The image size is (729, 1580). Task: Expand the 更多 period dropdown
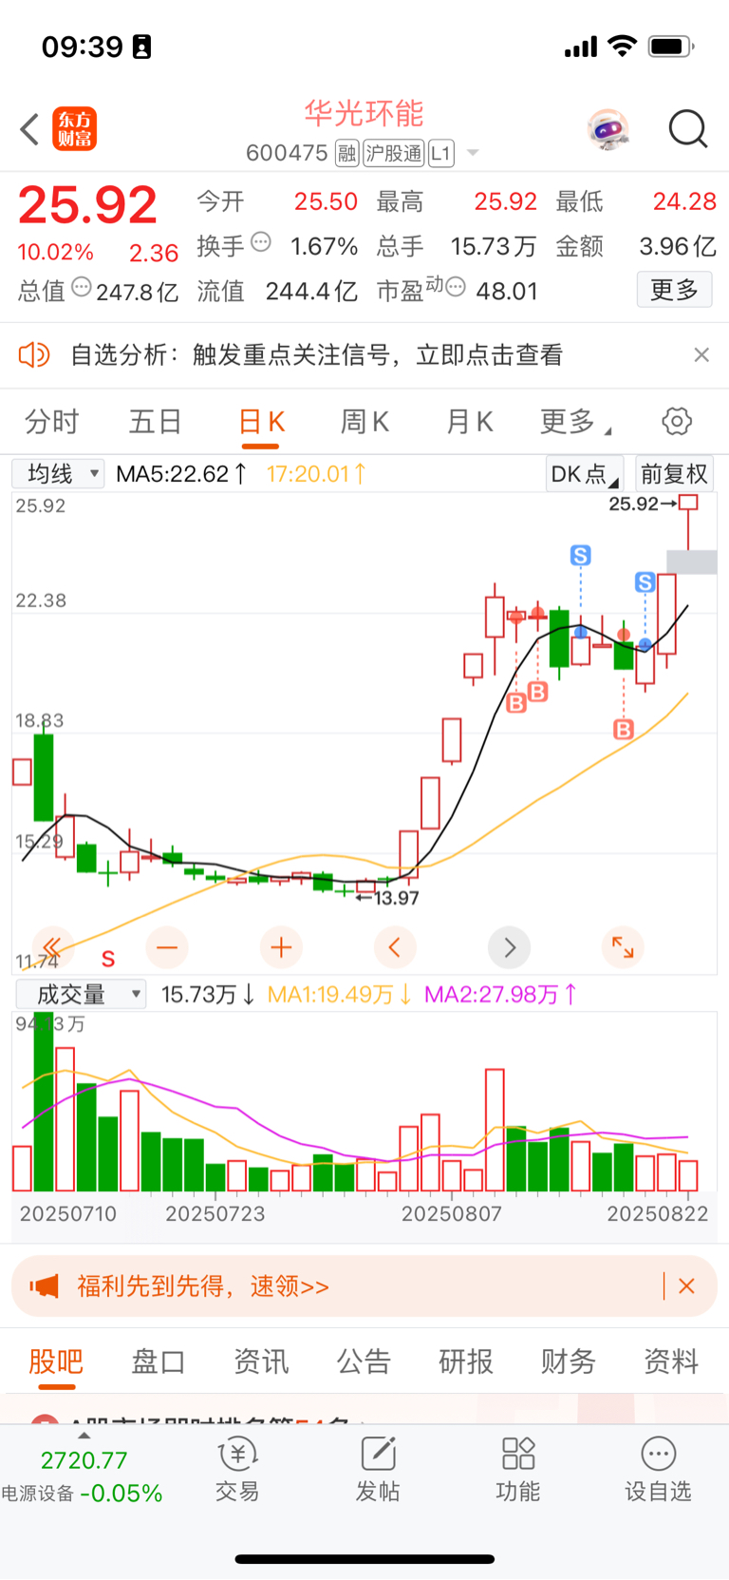(575, 421)
